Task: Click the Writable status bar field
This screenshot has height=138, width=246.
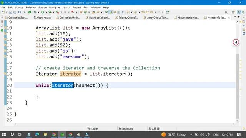Action: pyautogui.click(x=92, y=129)
